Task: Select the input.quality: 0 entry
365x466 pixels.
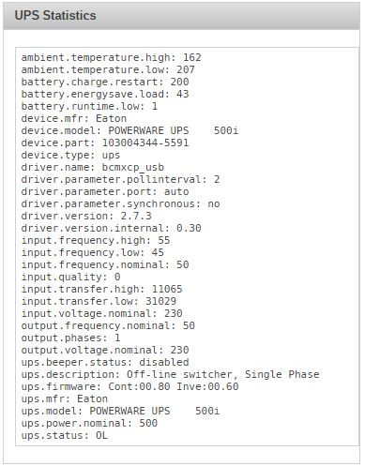Action: [70, 277]
